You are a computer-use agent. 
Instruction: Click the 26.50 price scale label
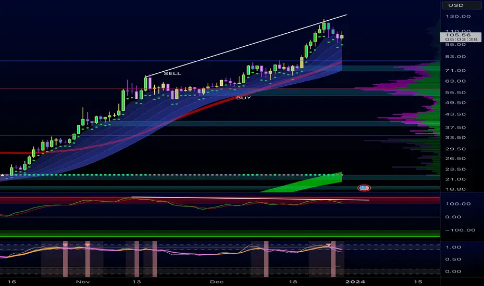tap(455, 159)
